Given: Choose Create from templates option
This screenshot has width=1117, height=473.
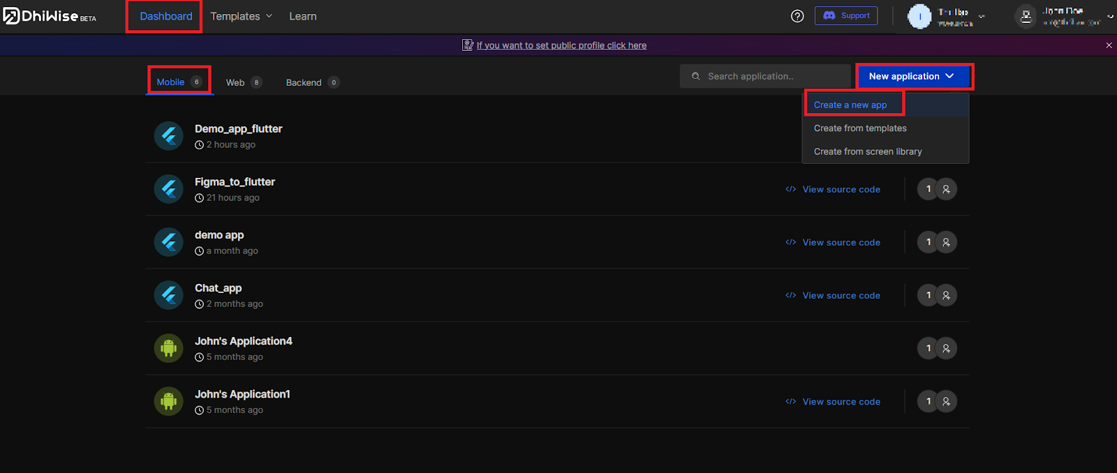Looking at the screenshot, I should coord(860,128).
